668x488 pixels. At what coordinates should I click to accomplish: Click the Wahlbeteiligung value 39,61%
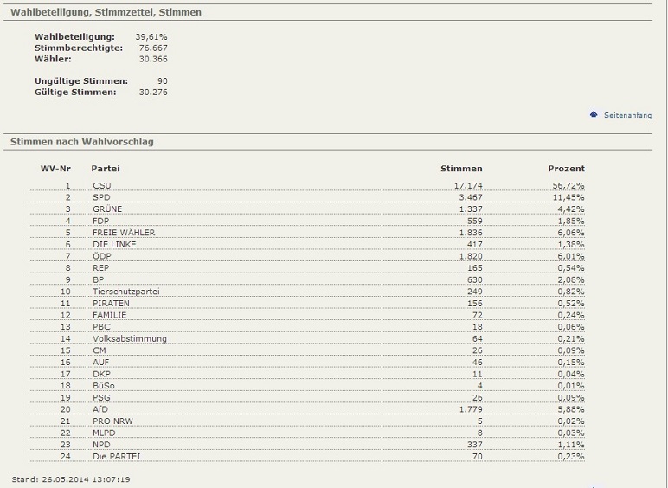pyautogui.click(x=151, y=37)
